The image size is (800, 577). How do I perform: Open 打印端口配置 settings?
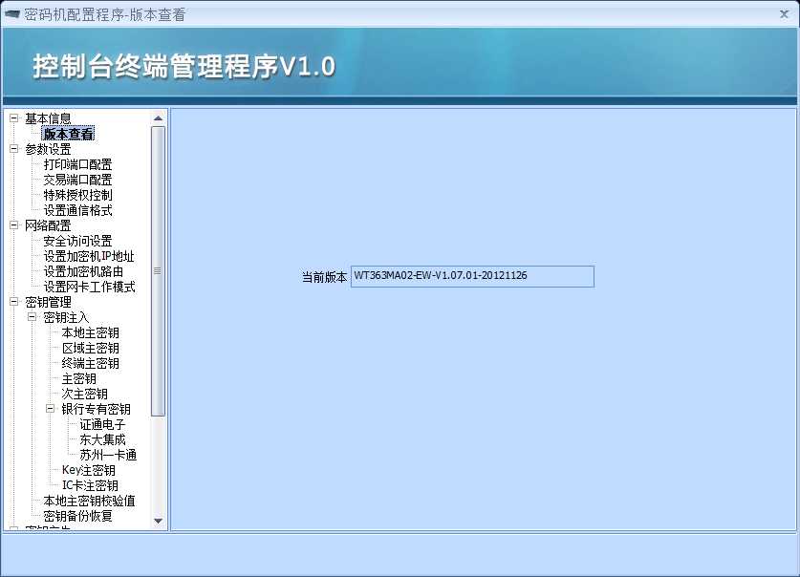(x=77, y=164)
